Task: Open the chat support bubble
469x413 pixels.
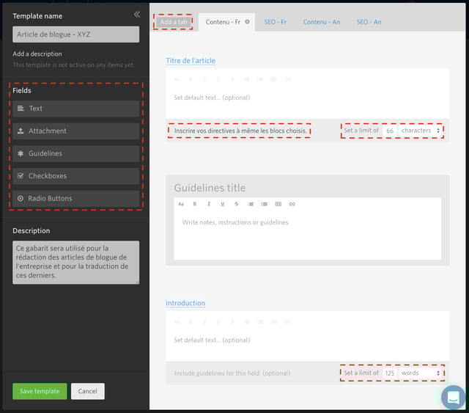Action: pos(453,397)
